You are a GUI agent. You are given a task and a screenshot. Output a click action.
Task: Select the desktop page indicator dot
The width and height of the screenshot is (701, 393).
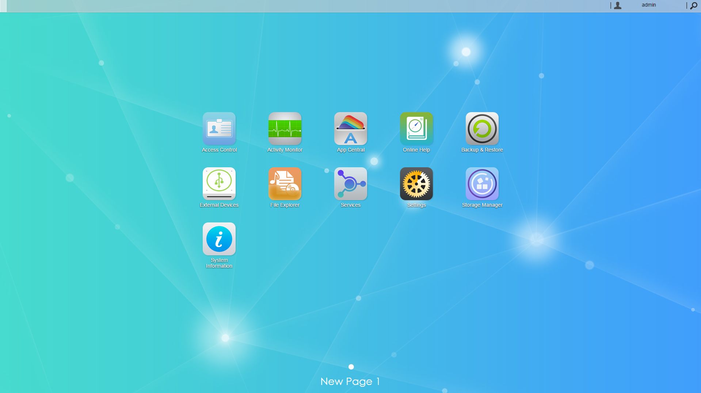351,367
